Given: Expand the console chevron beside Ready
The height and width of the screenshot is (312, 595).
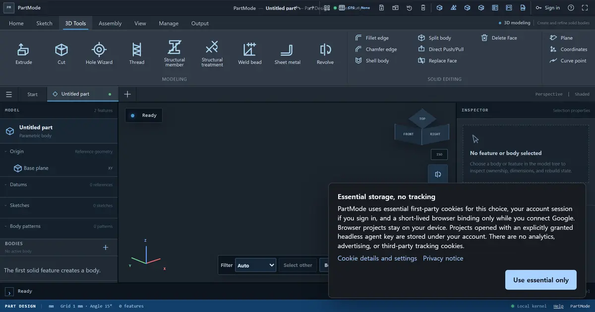Looking at the screenshot, I should click(9, 292).
